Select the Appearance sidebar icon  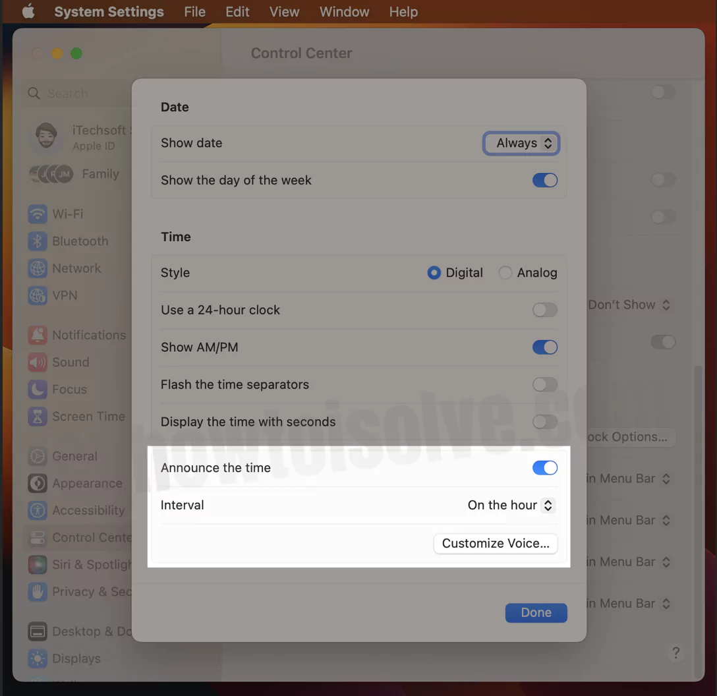[38, 483]
